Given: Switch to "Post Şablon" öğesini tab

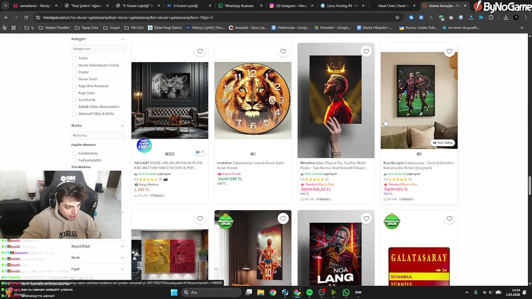Looking at the screenshot, I should click(86, 6).
